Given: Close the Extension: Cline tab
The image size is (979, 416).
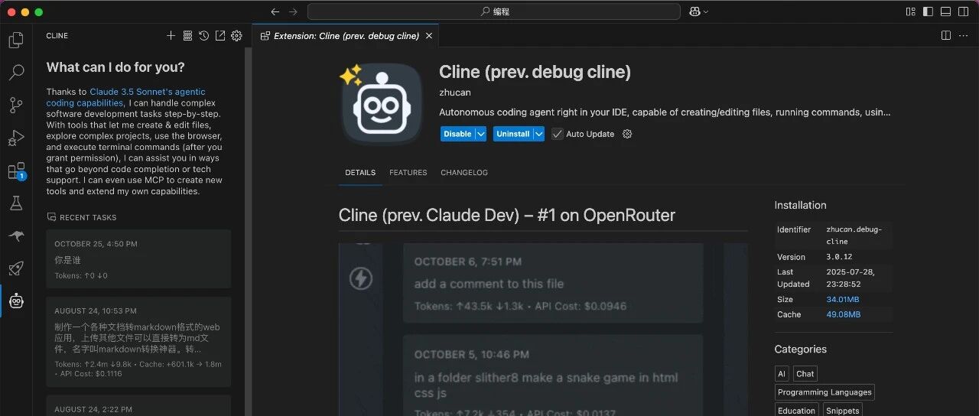Looking at the screenshot, I should click(429, 36).
